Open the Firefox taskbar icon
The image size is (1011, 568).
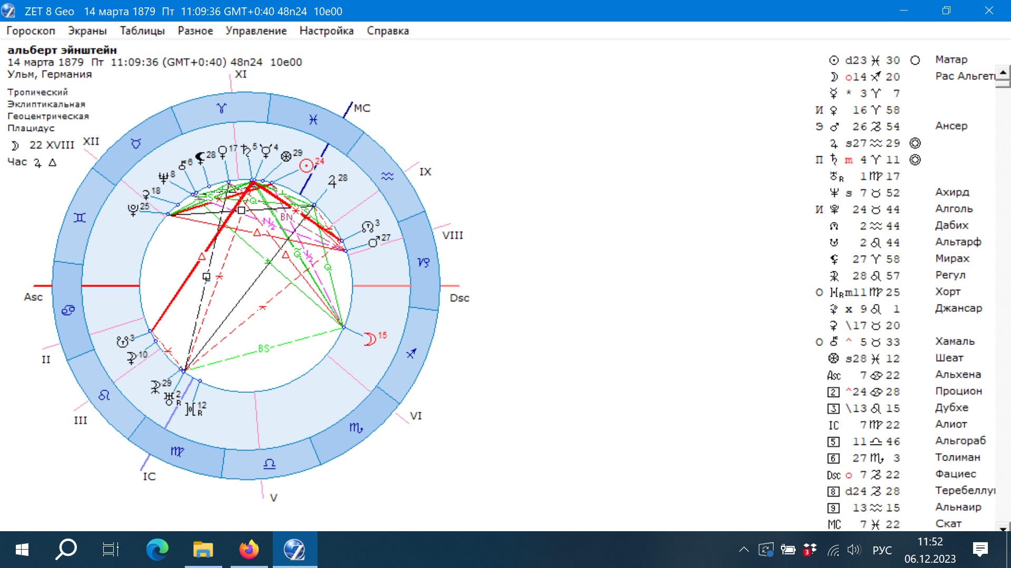[x=249, y=550]
